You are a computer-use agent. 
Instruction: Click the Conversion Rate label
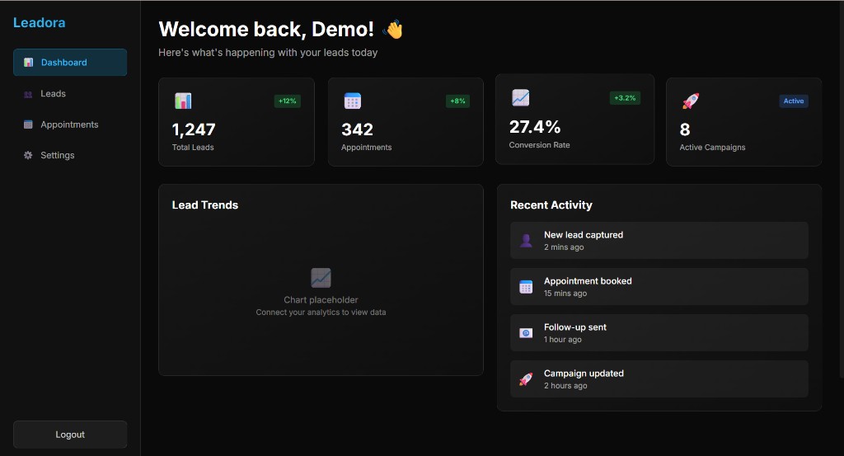[539, 145]
